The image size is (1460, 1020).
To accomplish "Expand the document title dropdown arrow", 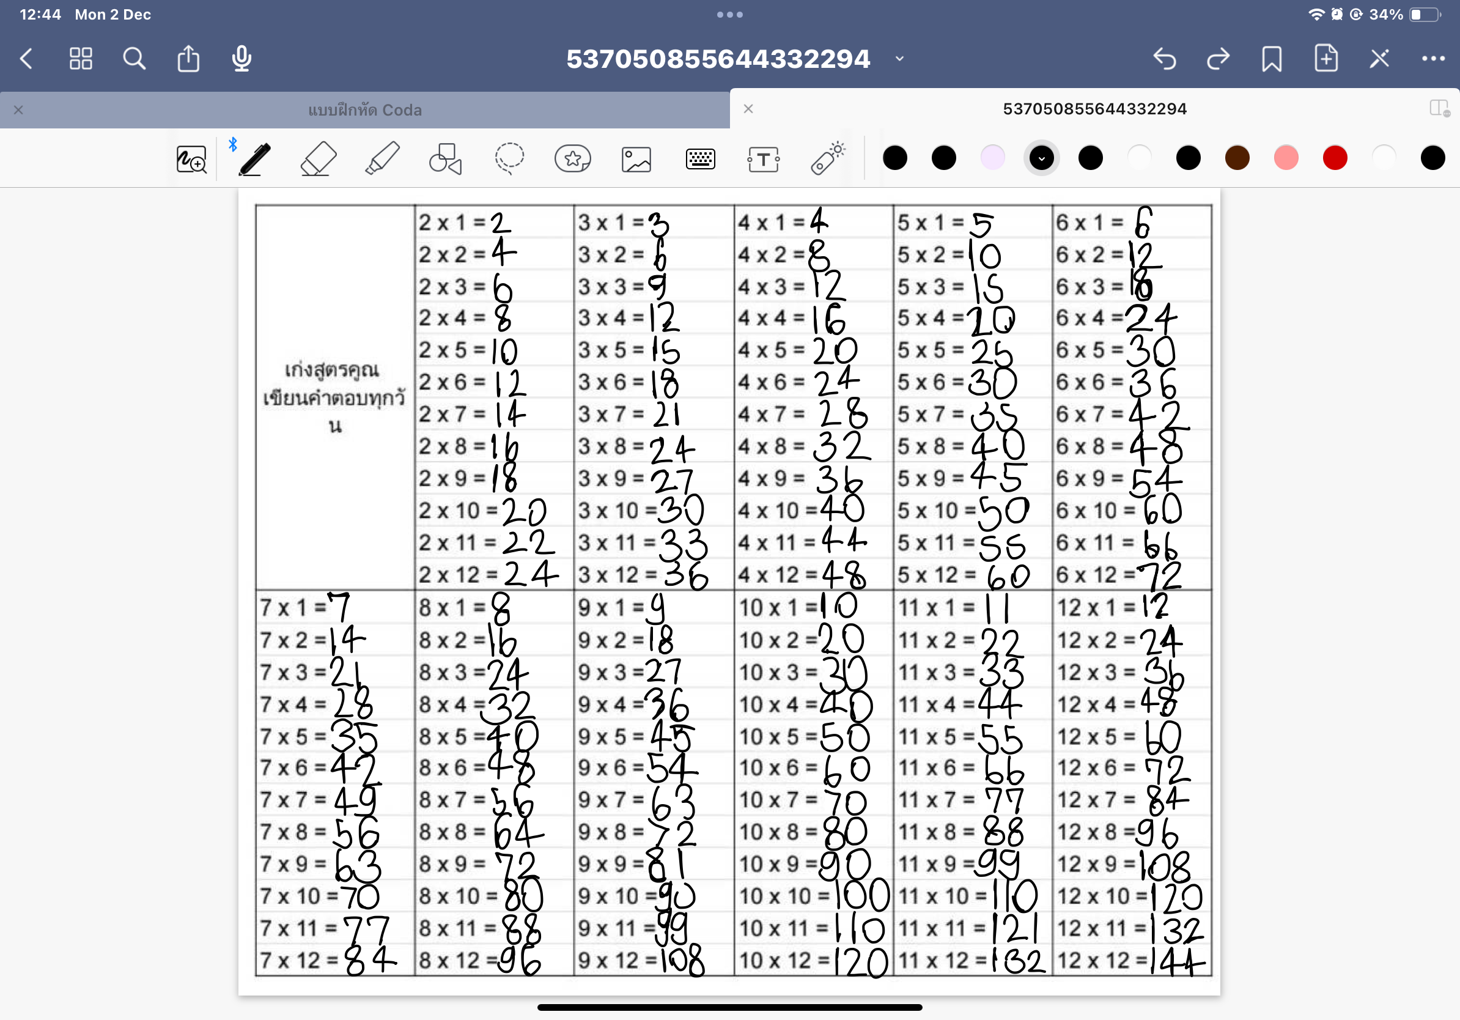I will [x=899, y=59].
